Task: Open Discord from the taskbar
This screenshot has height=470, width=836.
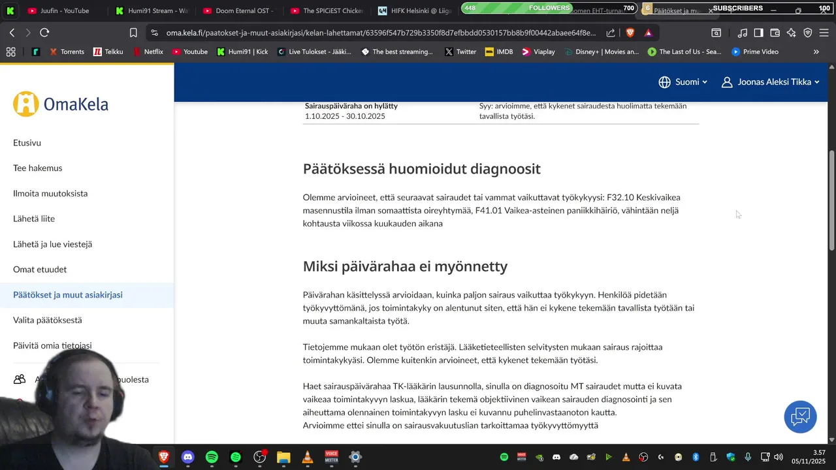Action: point(188,457)
